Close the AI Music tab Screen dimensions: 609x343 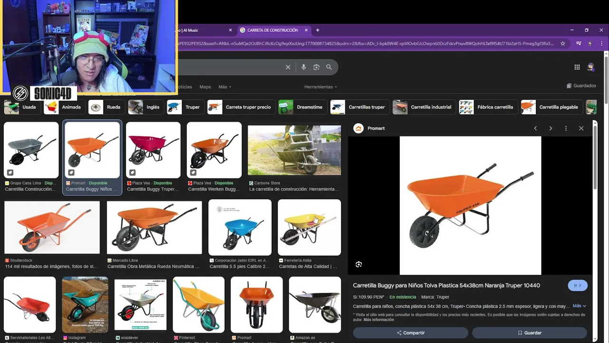coord(231,30)
